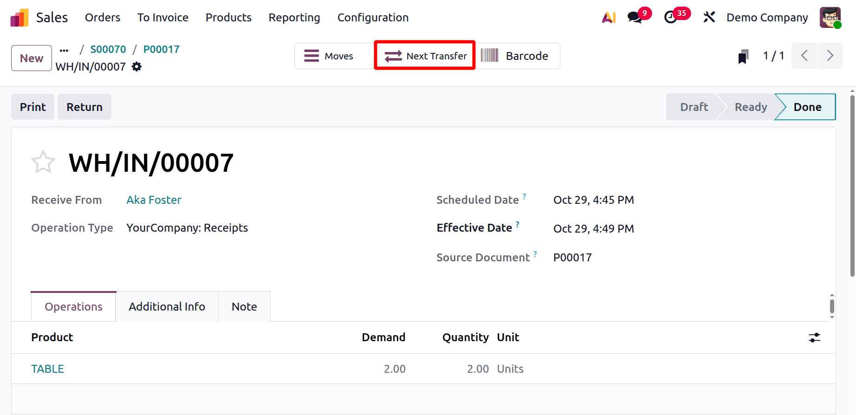Click the 1 / 1 pager counter
The height and width of the screenshot is (415, 856).
tap(773, 56)
